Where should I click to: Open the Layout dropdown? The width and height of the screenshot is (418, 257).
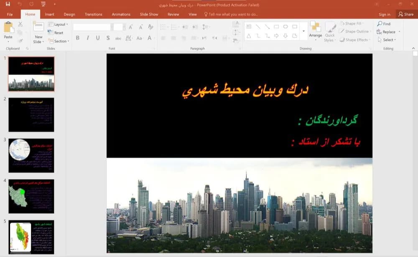click(58, 24)
